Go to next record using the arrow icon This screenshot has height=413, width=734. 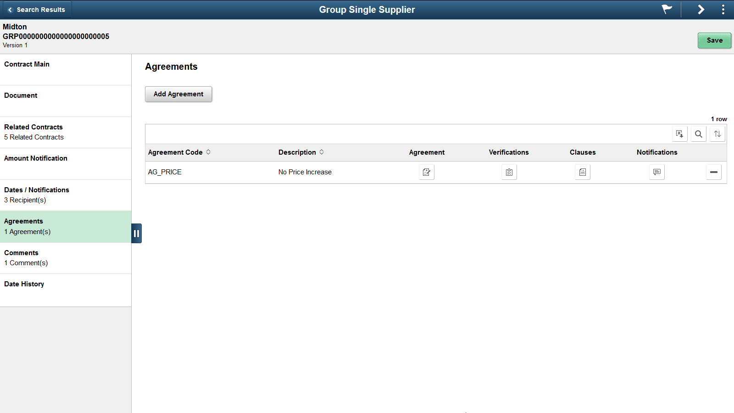pyautogui.click(x=701, y=9)
